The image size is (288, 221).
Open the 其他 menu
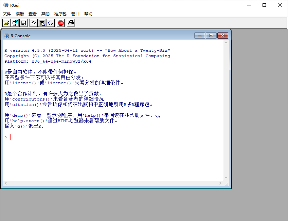46,14
